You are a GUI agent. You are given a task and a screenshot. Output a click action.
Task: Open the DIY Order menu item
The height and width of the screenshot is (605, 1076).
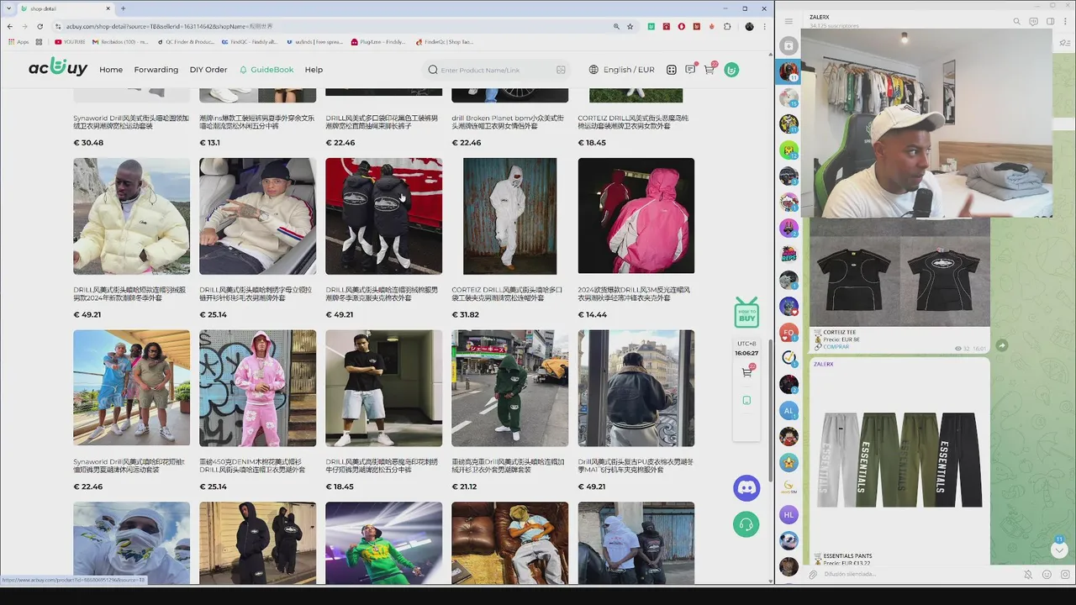click(208, 70)
